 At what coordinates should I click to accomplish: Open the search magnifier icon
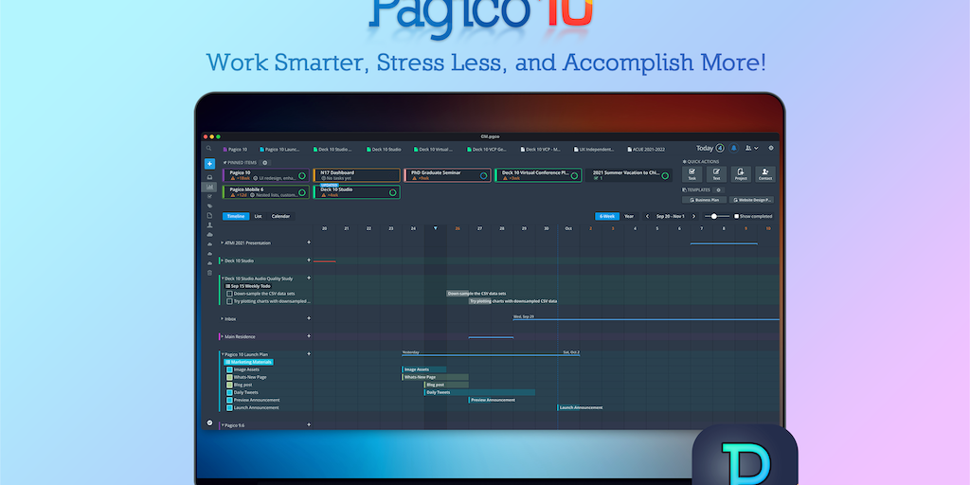209,149
